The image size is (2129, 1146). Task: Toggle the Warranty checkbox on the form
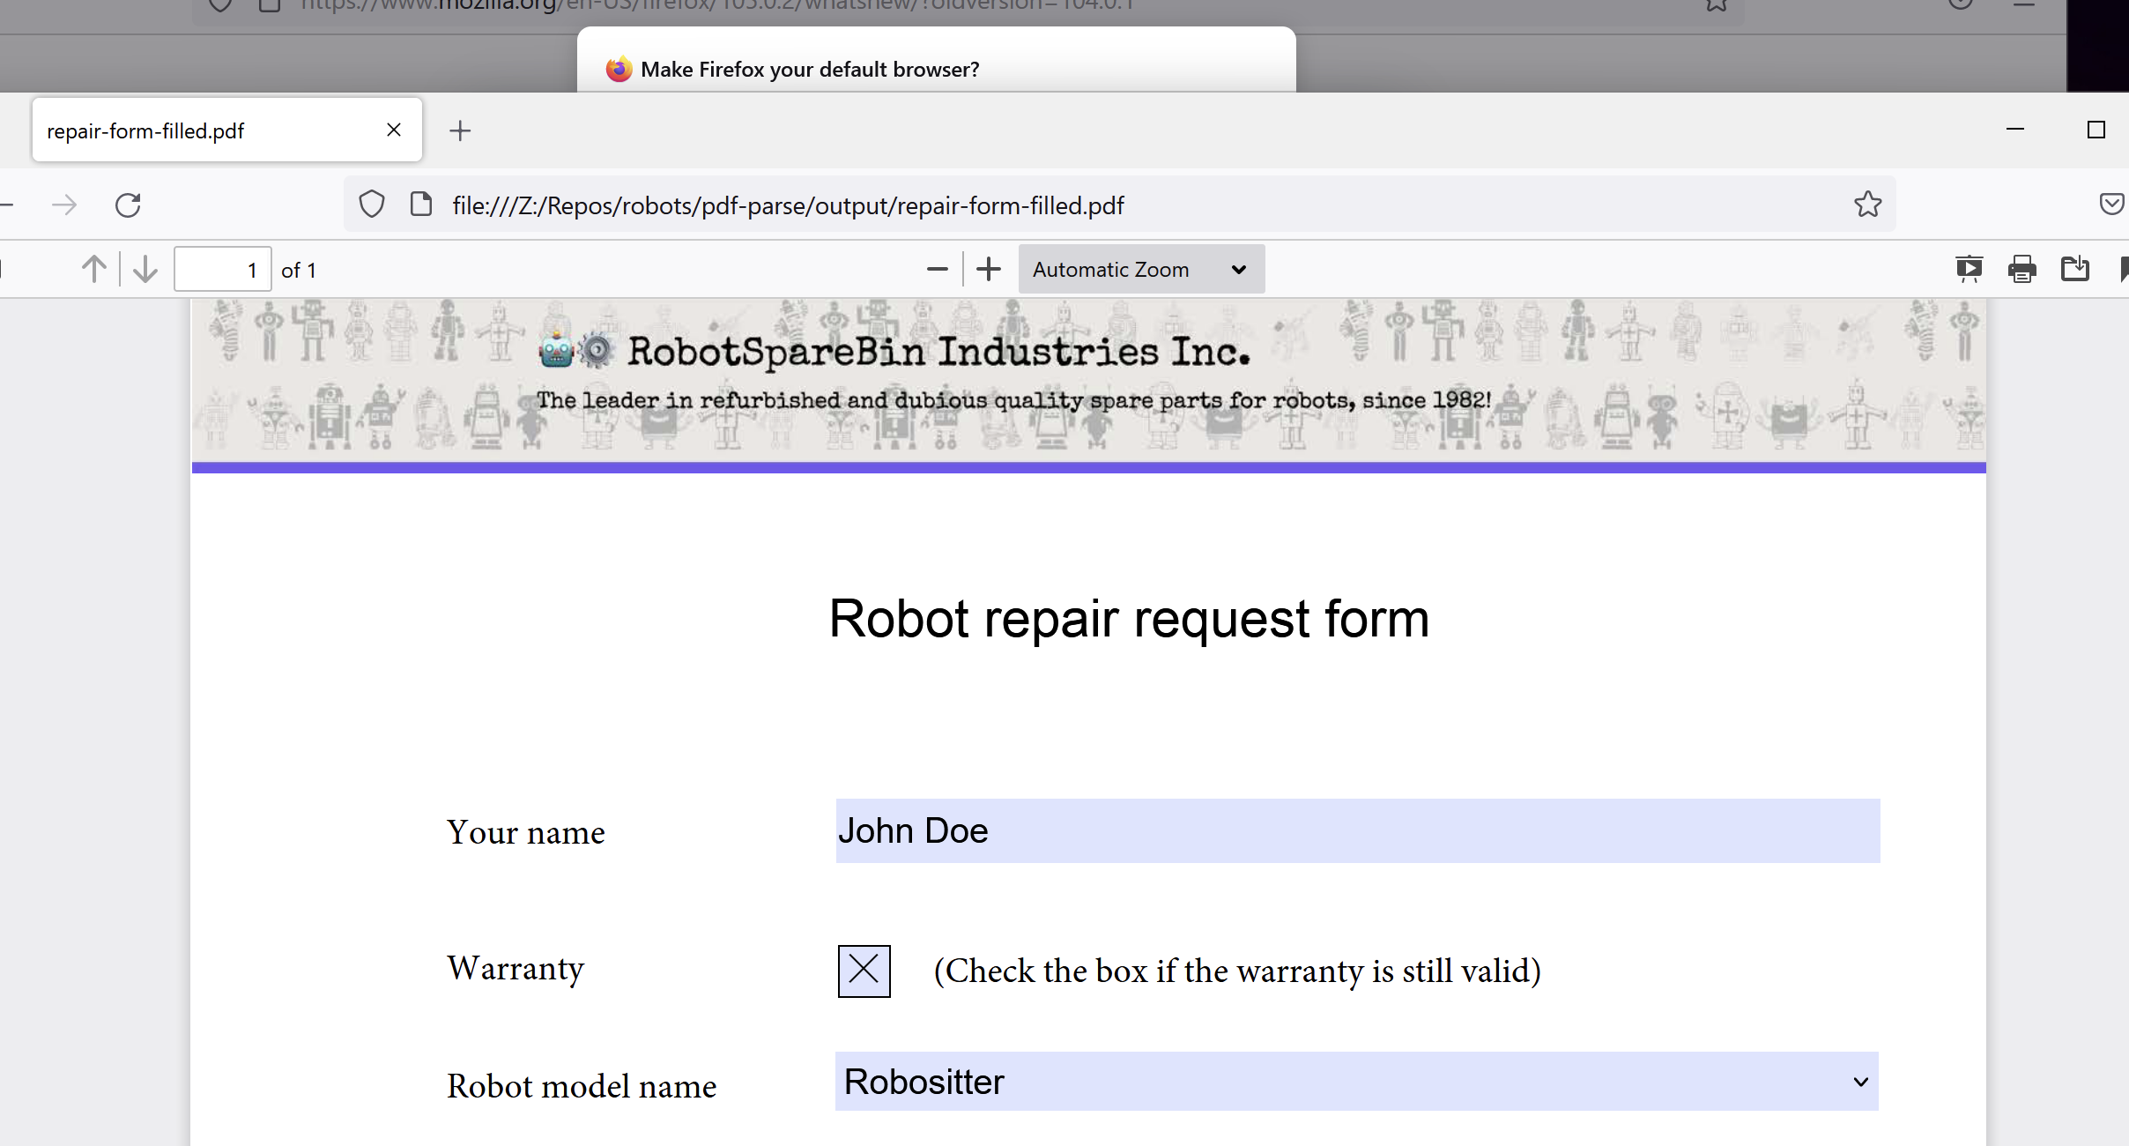pos(863,970)
